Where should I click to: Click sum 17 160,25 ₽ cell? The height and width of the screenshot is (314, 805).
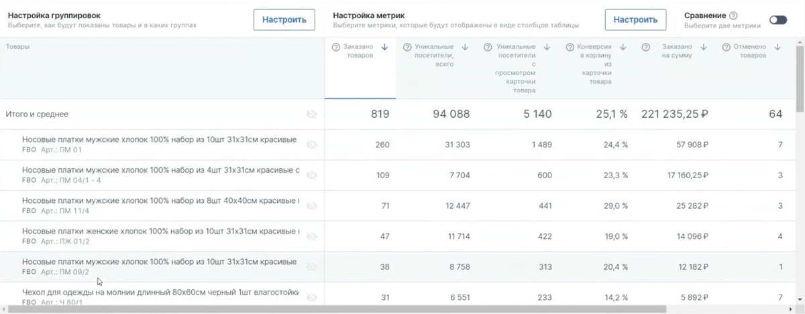688,175
